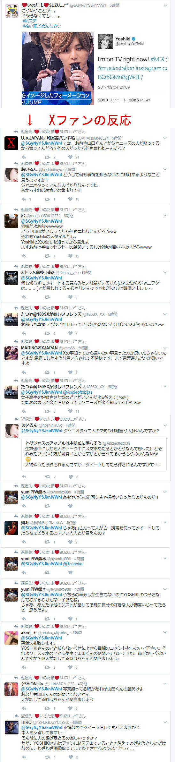This screenshot has width=175, height=762.
Task: Open dropdown chevron on akari_* tweet
Action: [165, 632]
